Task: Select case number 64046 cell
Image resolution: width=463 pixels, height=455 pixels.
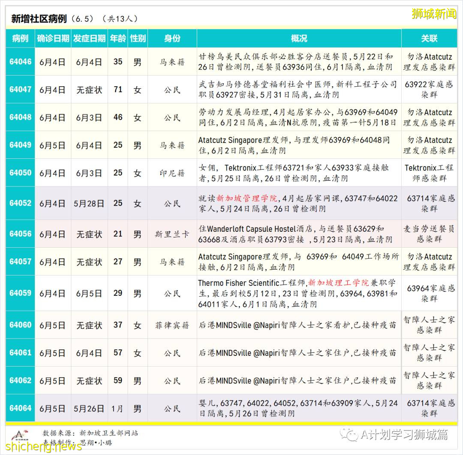Action: click(20, 61)
